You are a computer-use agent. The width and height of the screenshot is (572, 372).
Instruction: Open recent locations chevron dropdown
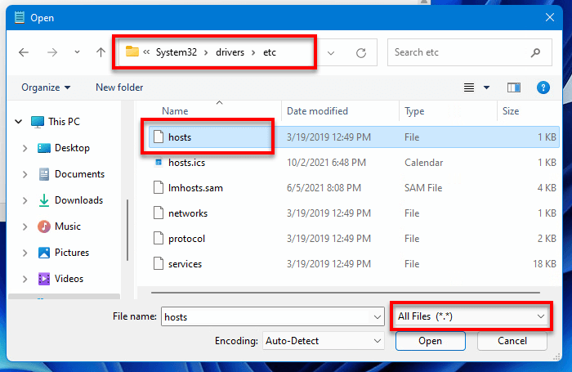77,52
